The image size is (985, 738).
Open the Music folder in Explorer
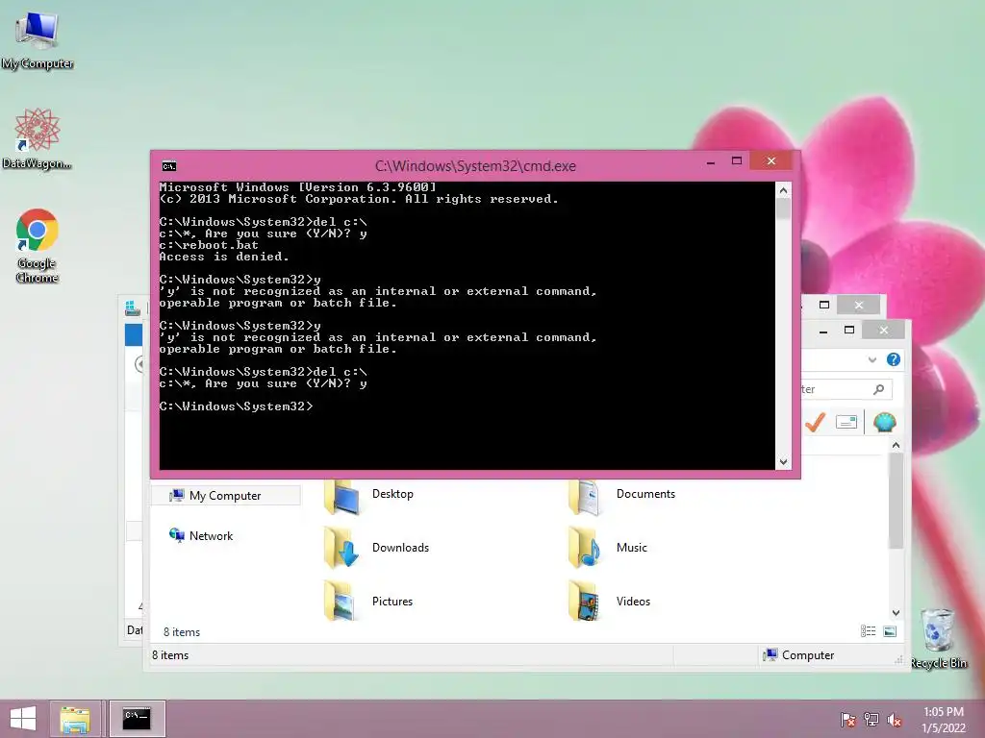608,548
